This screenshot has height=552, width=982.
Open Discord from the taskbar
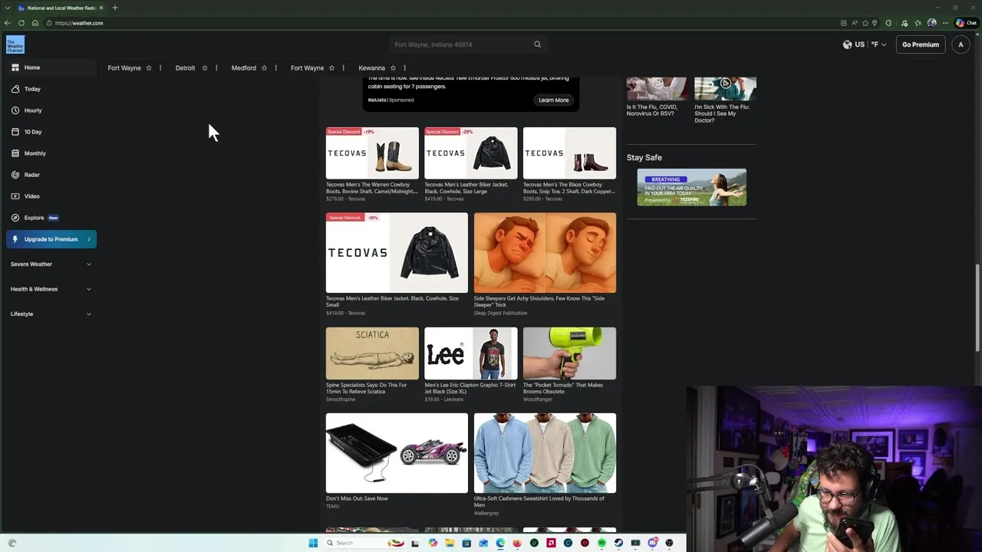652,543
